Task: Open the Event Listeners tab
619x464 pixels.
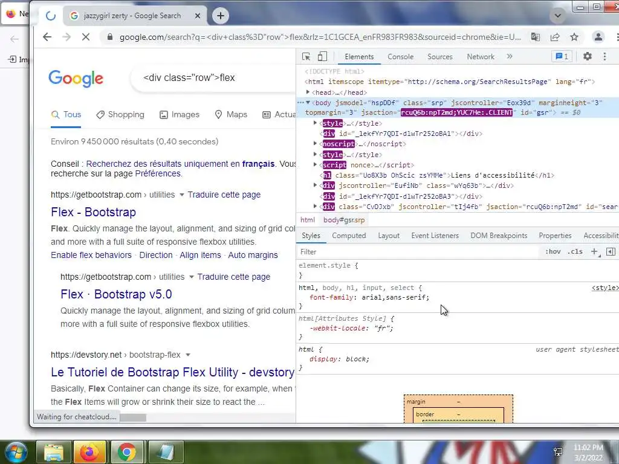Action: point(435,236)
